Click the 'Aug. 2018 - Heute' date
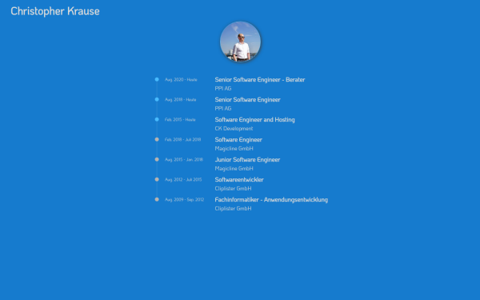The image size is (480, 300). [x=181, y=99]
